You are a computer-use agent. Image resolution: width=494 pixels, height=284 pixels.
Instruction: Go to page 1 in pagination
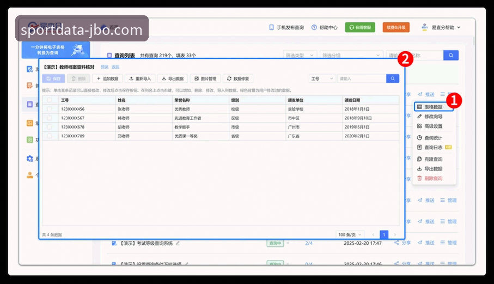pyautogui.click(x=384, y=234)
